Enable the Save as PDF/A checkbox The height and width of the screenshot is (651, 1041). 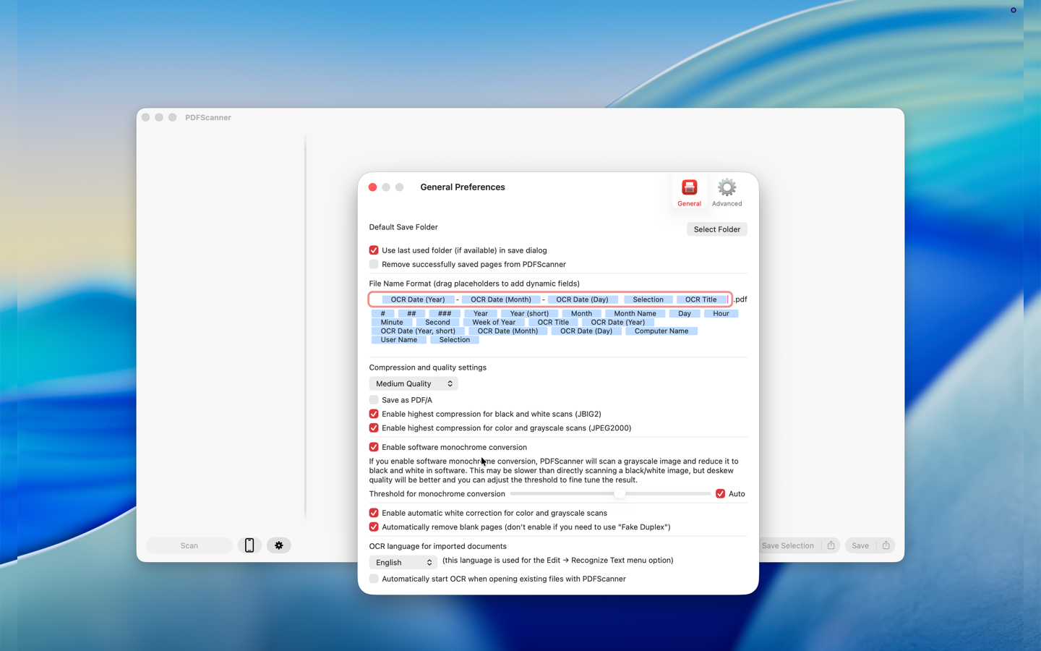[x=374, y=400]
